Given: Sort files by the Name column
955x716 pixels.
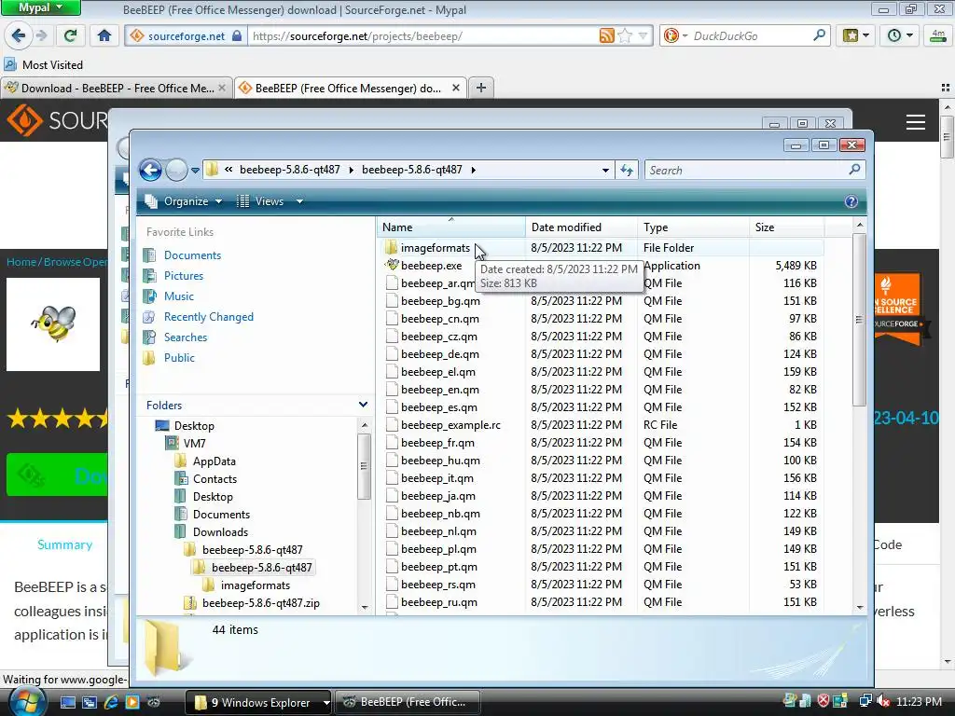Looking at the screenshot, I should (451, 227).
